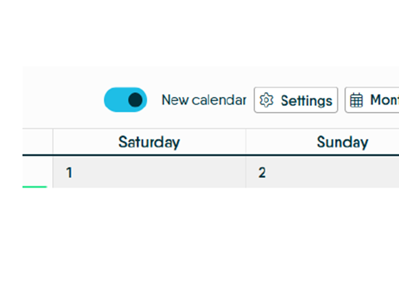
Task: Click the divider between Saturday and Sunday headers
Action: pos(246,142)
